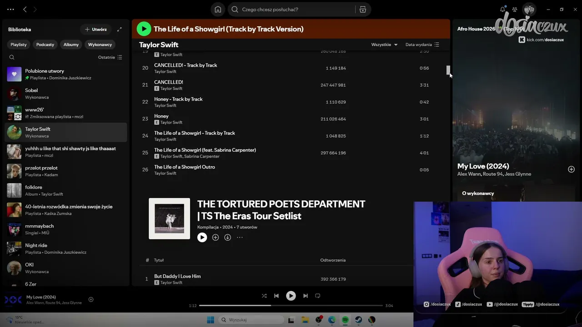Image resolution: width=582 pixels, height=327 pixels.
Task: Open THE TORTURED POETS DEPARTMENT compilation title
Action: click(281, 210)
